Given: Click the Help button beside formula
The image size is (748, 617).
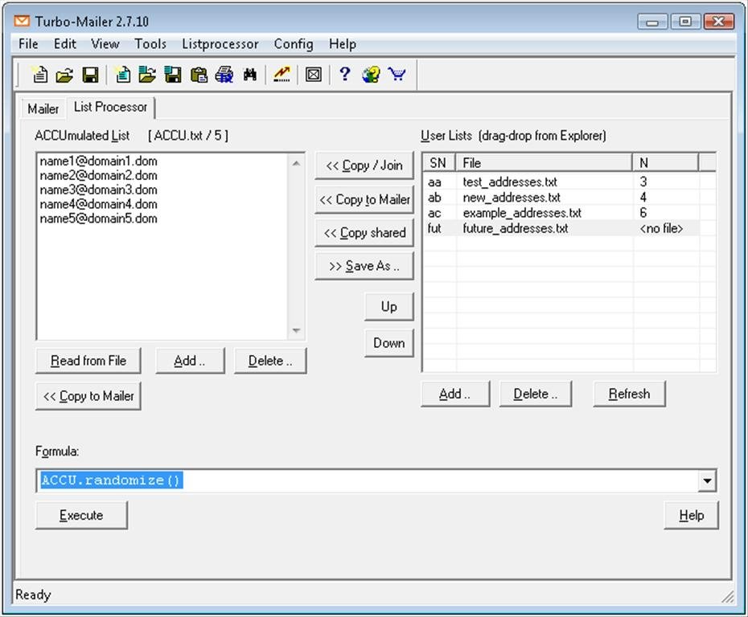Looking at the screenshot, I should tap(691, 515).
